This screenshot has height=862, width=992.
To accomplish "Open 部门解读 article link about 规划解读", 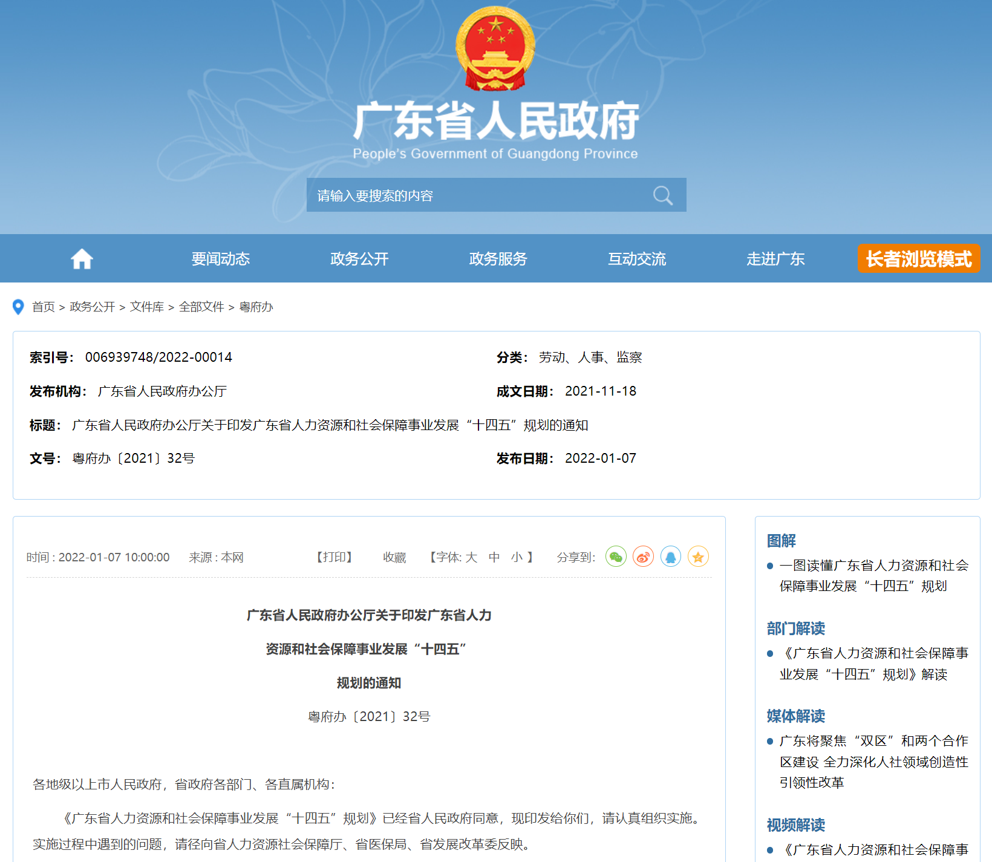I will [874, 664].
